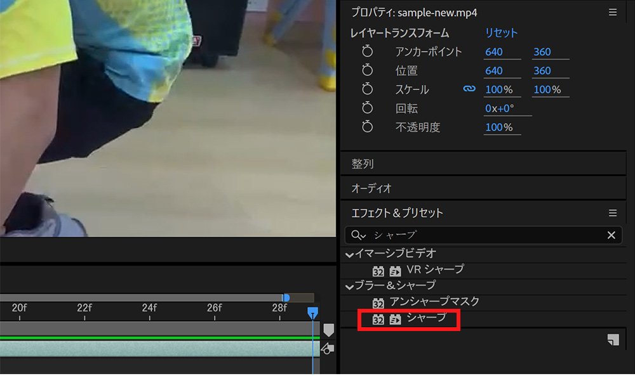Image resolution: width=635 pixels, height=390 pixels.
Task: Select the VR シャープ effect
Action: pyautogui.click(x=436, y=270)
